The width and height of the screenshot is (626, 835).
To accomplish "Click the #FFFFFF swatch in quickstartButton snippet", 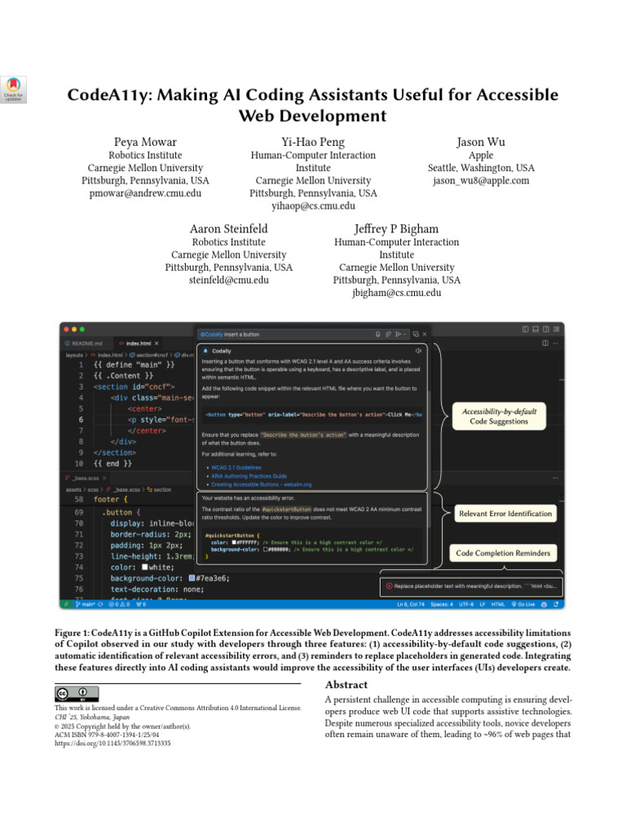I will (x=234, y=542).
